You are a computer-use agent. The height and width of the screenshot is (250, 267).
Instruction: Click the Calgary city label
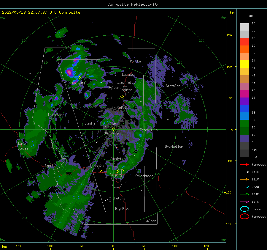tap(116, 175)
